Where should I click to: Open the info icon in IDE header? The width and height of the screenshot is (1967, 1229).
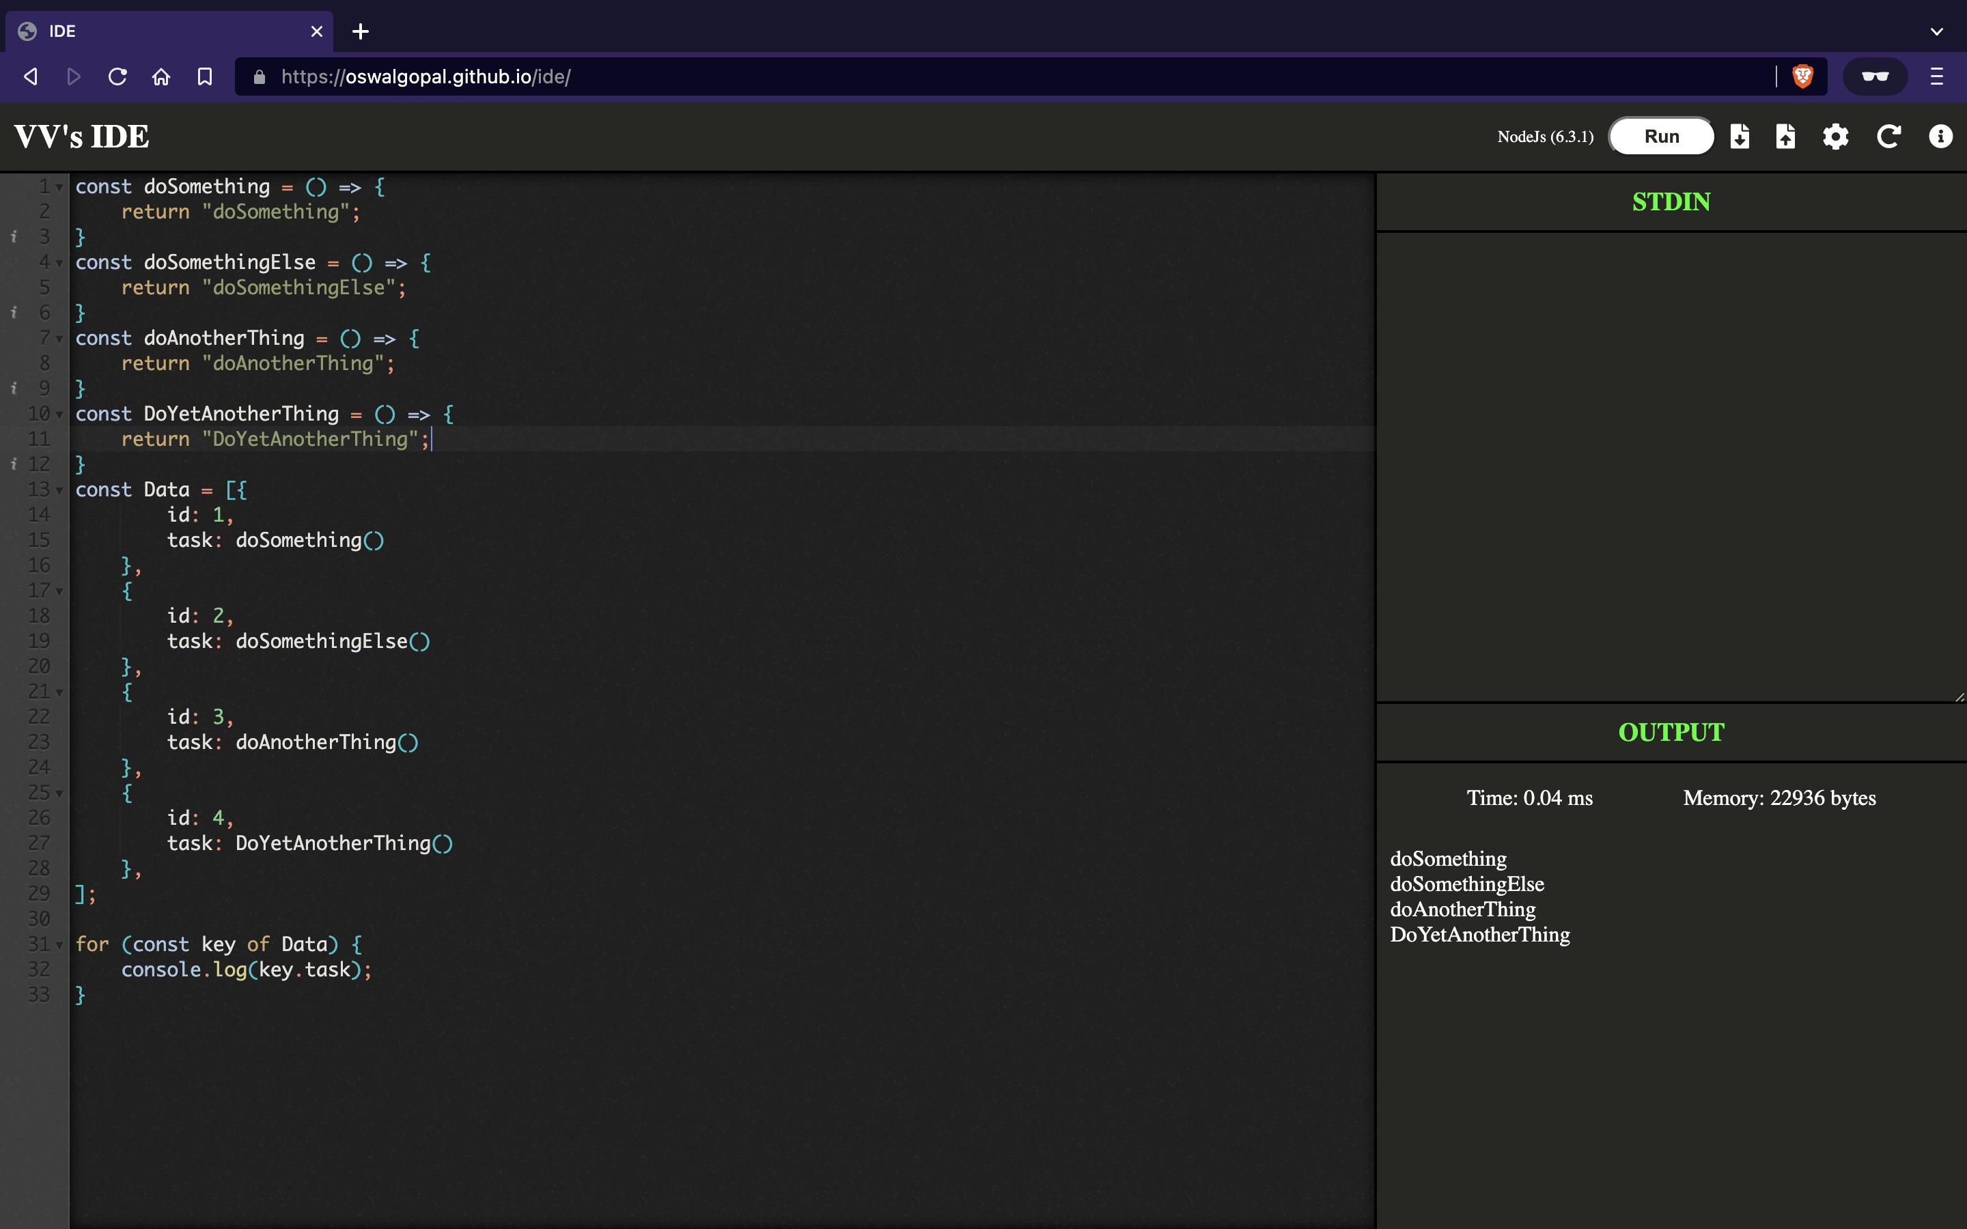[1940, 136]
